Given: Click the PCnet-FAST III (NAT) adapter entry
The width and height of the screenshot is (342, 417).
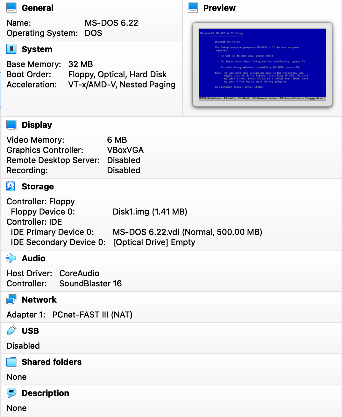Looking at the screenshot, I should point(92,314).
